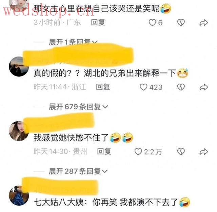The height and width of the screenshot is (212, 217).
Task: Open the blue jacket avatar profile
Action: tap(19, 195)
